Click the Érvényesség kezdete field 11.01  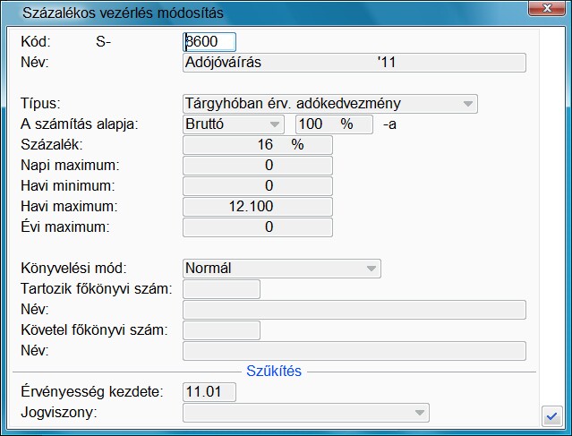pos(209,392)
